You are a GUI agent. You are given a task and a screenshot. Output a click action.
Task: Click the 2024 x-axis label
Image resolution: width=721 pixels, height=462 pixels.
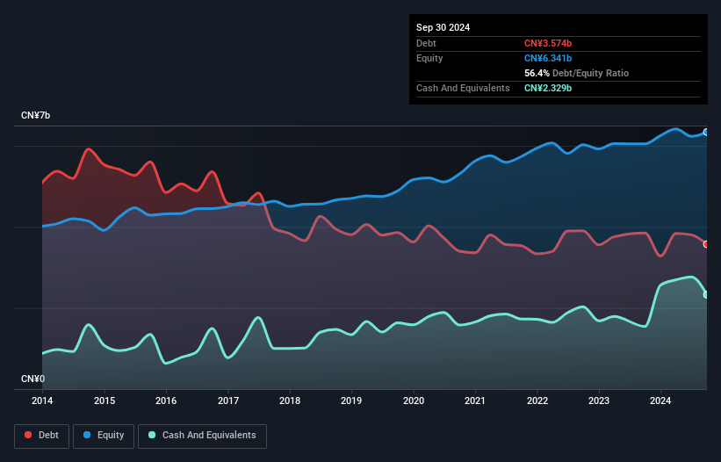pos(660,401)
